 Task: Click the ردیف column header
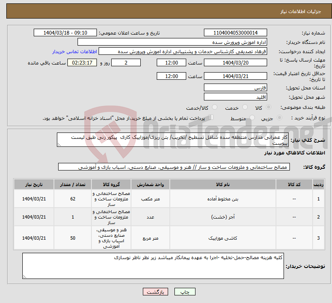pyautogui.click(x=318, y=184)
